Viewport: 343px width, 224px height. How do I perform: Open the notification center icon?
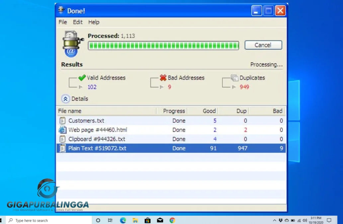[x=329, y=220]
